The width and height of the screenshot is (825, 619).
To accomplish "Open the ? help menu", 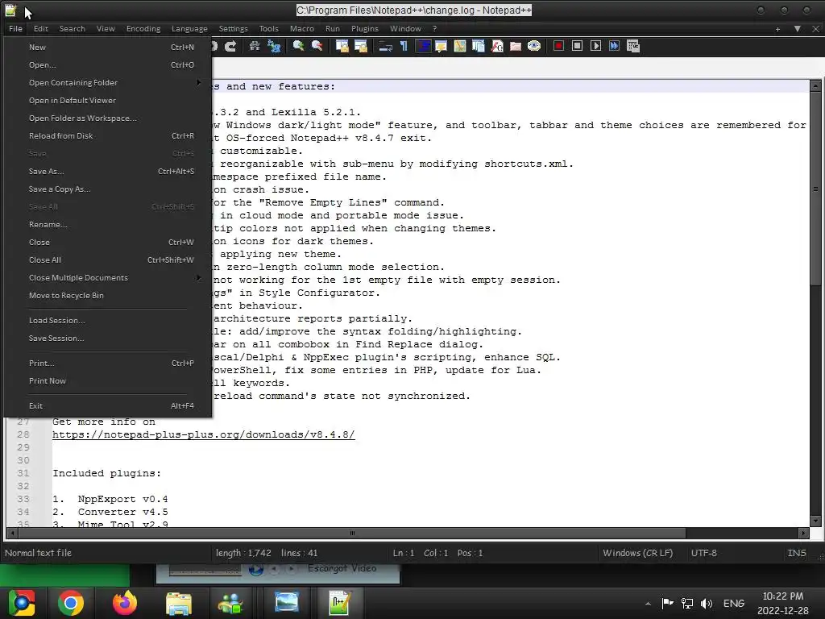I will (x=434, y=29).
